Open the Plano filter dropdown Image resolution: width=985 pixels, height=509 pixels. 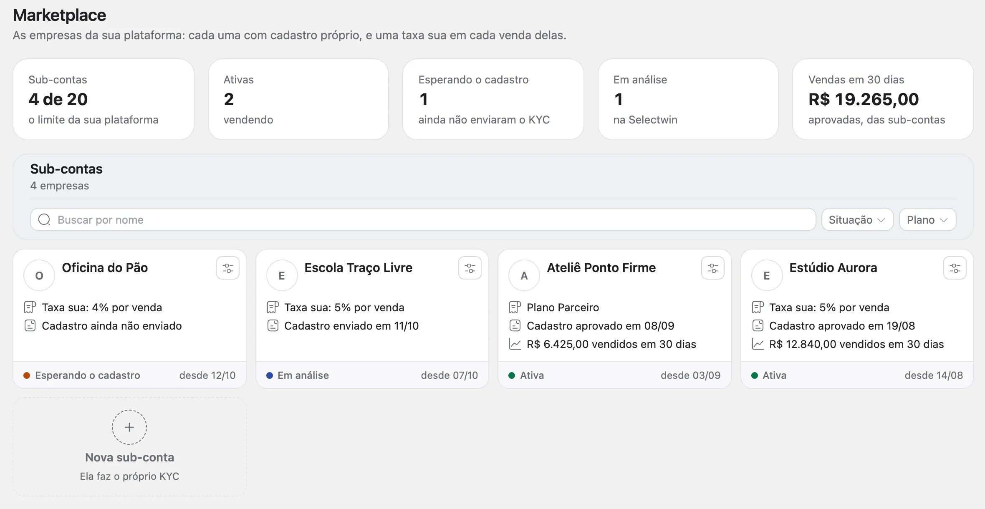coord(928,219)
